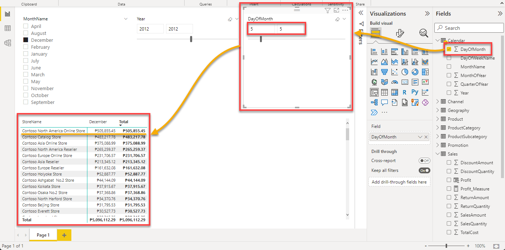
Task: Choose the Python Py visual
Action: 415,92
